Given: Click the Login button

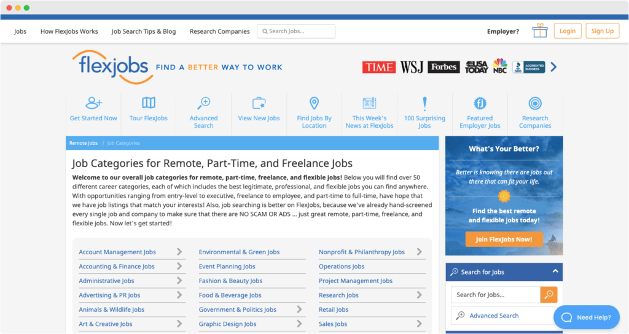Looking at the screenshot, I should [568, 31].
